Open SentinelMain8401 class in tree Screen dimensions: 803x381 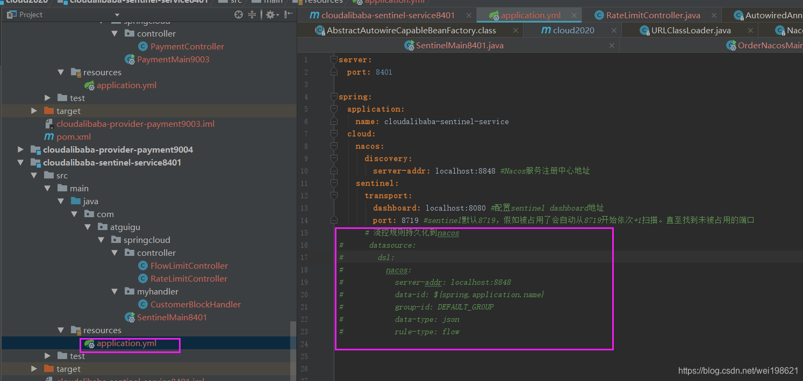point(172,317)
